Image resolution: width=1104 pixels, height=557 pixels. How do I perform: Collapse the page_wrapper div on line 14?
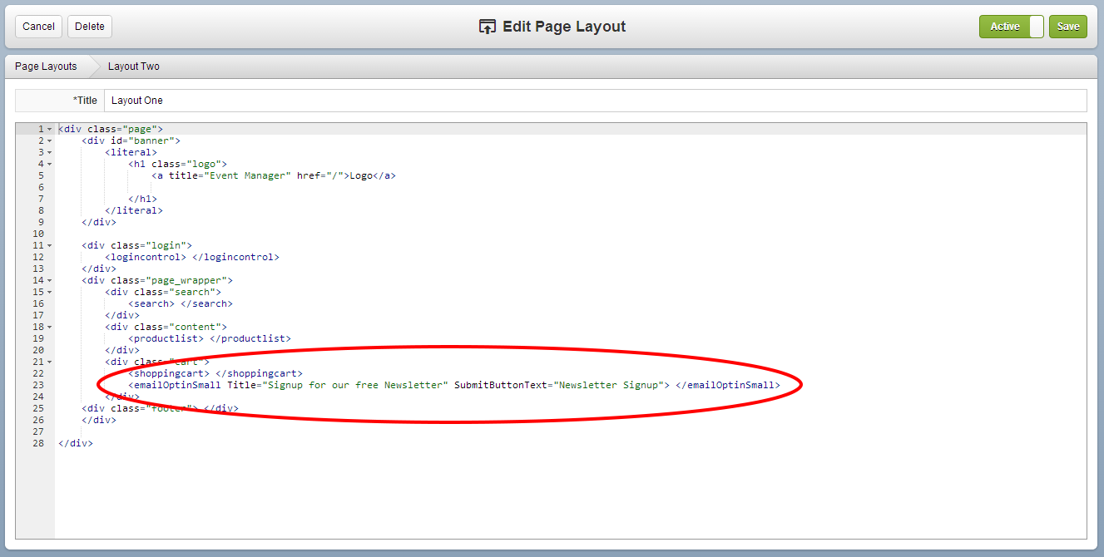[50, 280]
